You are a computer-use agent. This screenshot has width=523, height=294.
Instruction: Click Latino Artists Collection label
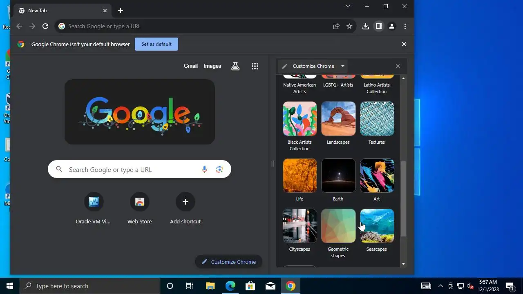(x=377, y=88)
